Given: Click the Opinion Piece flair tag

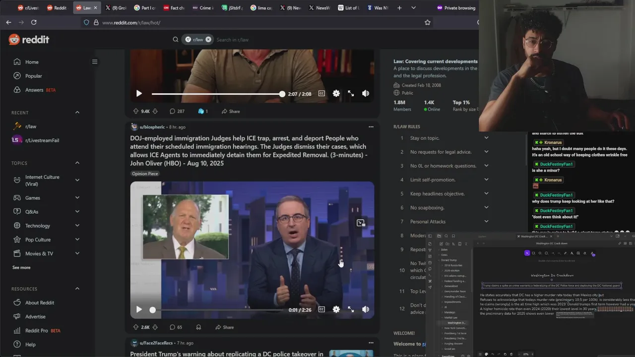Looking at the screenshot, I should [x=145, y=174].
